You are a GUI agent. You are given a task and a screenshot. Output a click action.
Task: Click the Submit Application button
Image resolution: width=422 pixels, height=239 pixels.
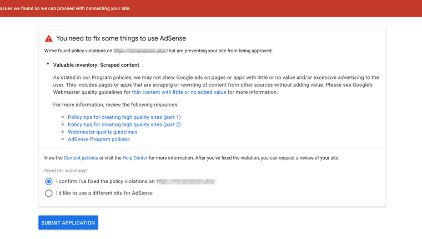point(68,222)
